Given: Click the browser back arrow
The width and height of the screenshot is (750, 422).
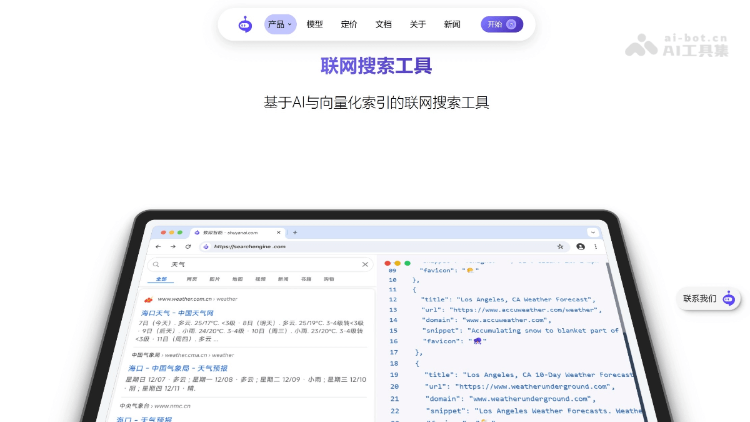Looking at the screenshot, I should [157, 246].
